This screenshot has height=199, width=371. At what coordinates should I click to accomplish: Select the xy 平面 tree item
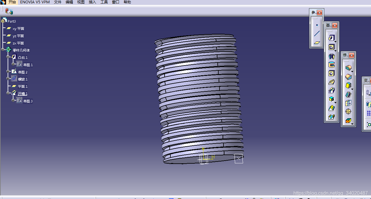pos(18,29)
